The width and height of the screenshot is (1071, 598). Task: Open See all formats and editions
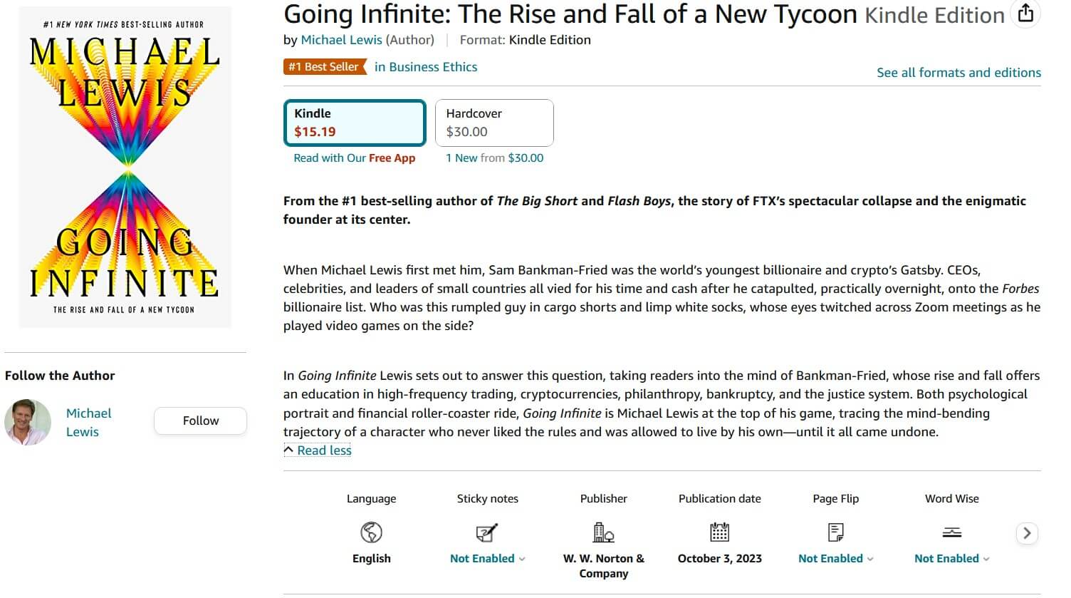click(958, 72)
